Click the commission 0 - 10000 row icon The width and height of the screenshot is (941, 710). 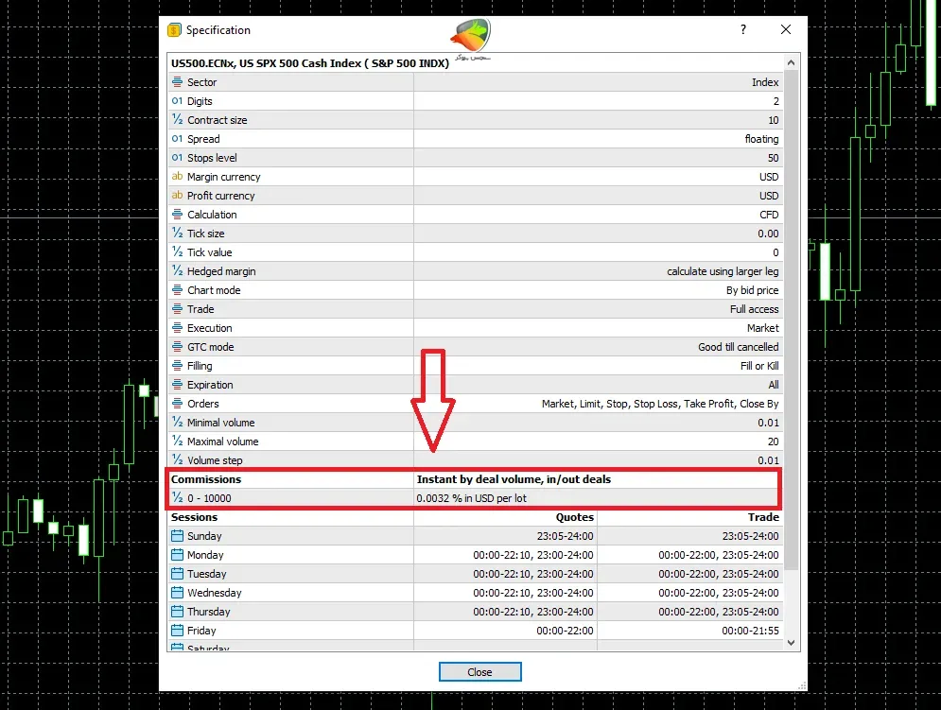coord(177,497)
